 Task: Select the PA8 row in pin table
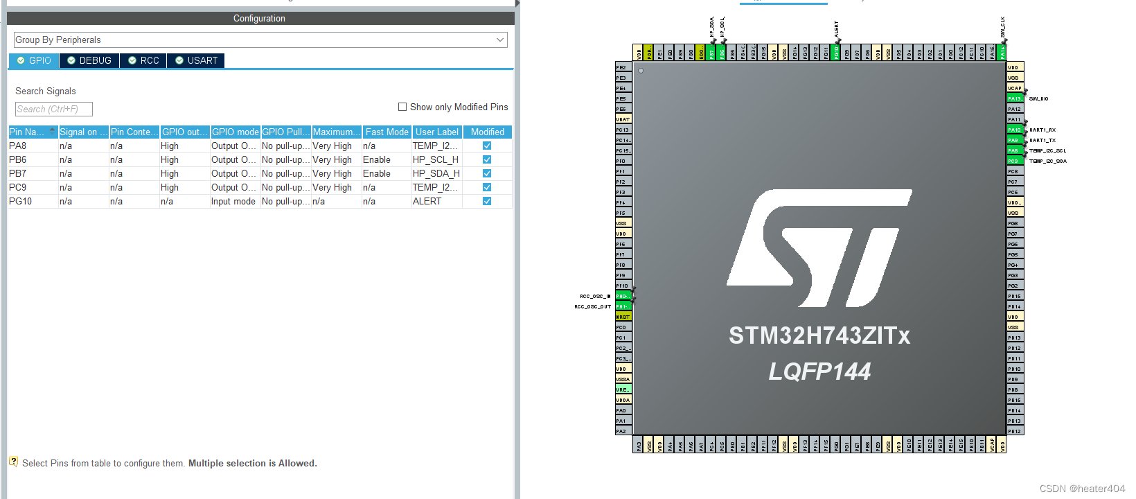(260, 146)
